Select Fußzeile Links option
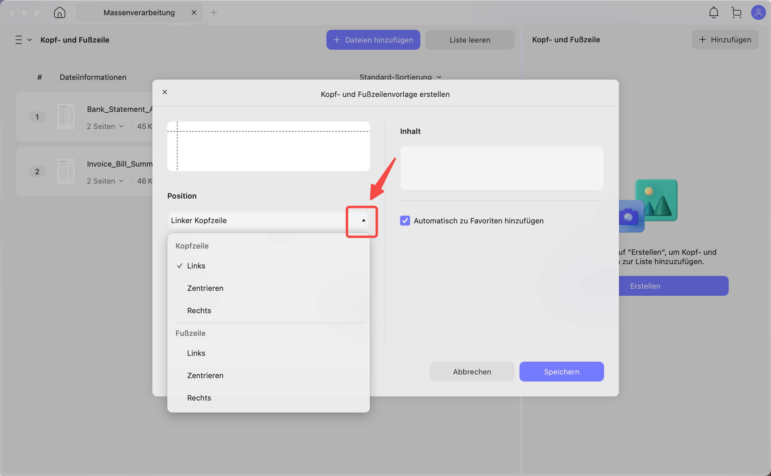This screenshot has width=771, height=476. point(268,353)
